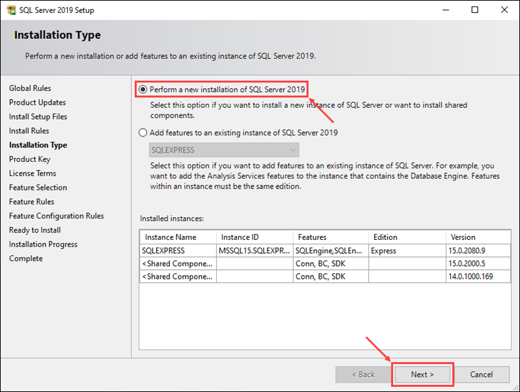520x392 pixels.
Task: Click the SQLEngine,SQLEn... features cell
Action: coord(331,251)
